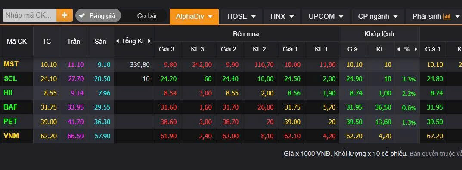The width and height of the screenshot is (462, 170).
Task: Click left arrow next to % column
Action: click(x=399, y=49)
